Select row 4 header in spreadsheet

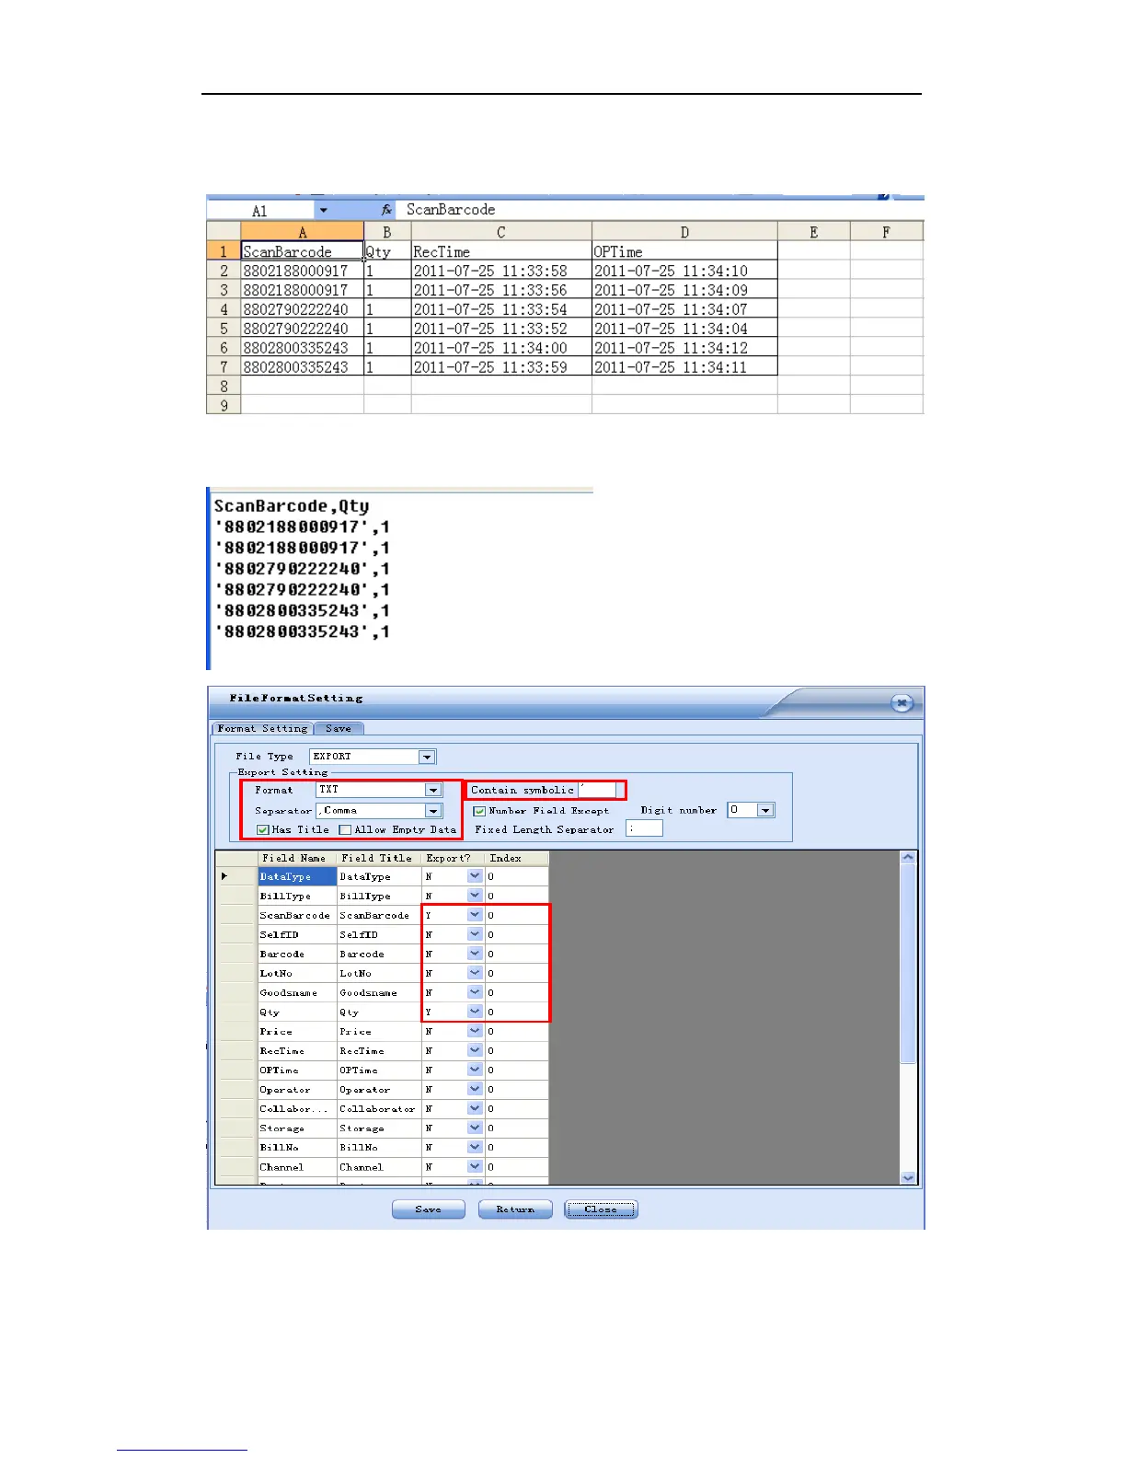[224, 309]
